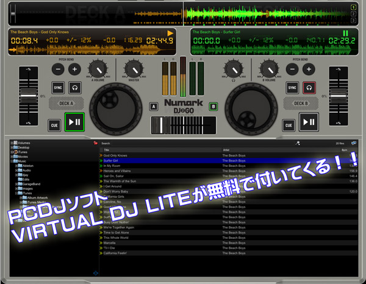Collapse the Music tree node
This screenshot has height=284, width=366.
pos(12,161)
